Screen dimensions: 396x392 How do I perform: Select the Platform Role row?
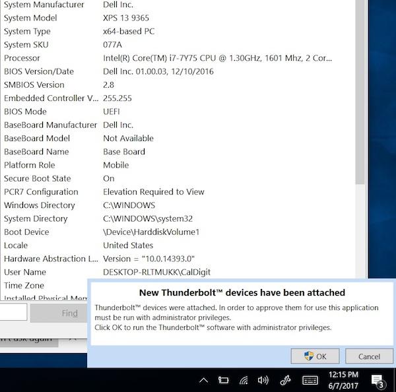coord(178,165)
